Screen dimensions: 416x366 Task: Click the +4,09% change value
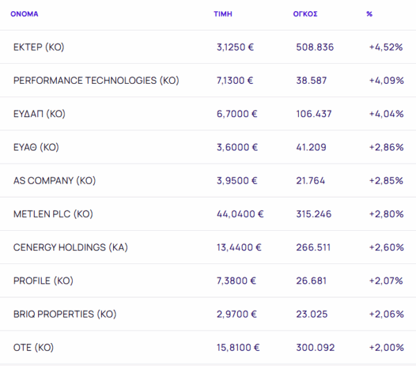click(x=386, y=80)
